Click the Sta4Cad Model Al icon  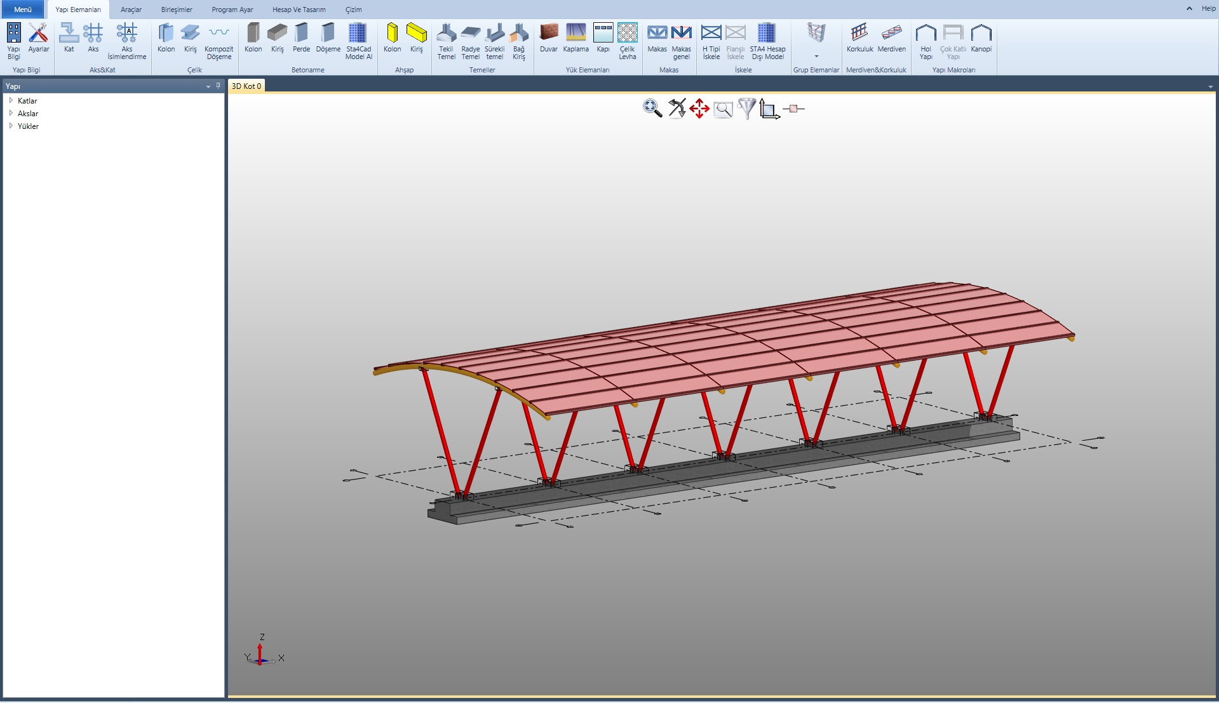coord(358,41)
